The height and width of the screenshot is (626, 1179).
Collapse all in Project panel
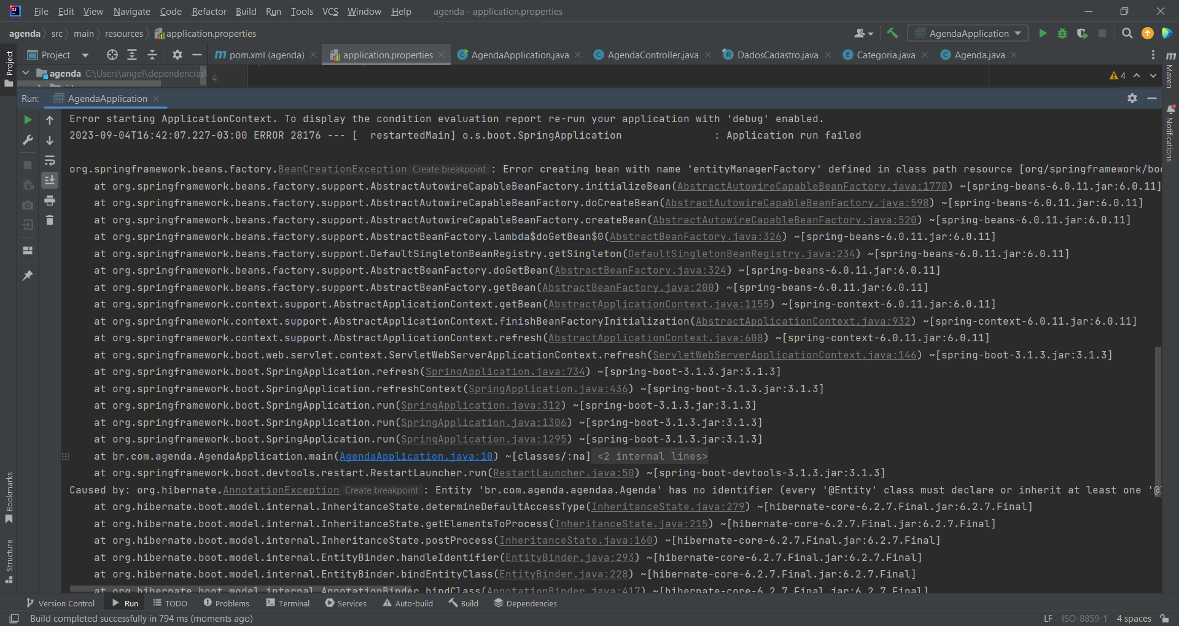point(152,55)
